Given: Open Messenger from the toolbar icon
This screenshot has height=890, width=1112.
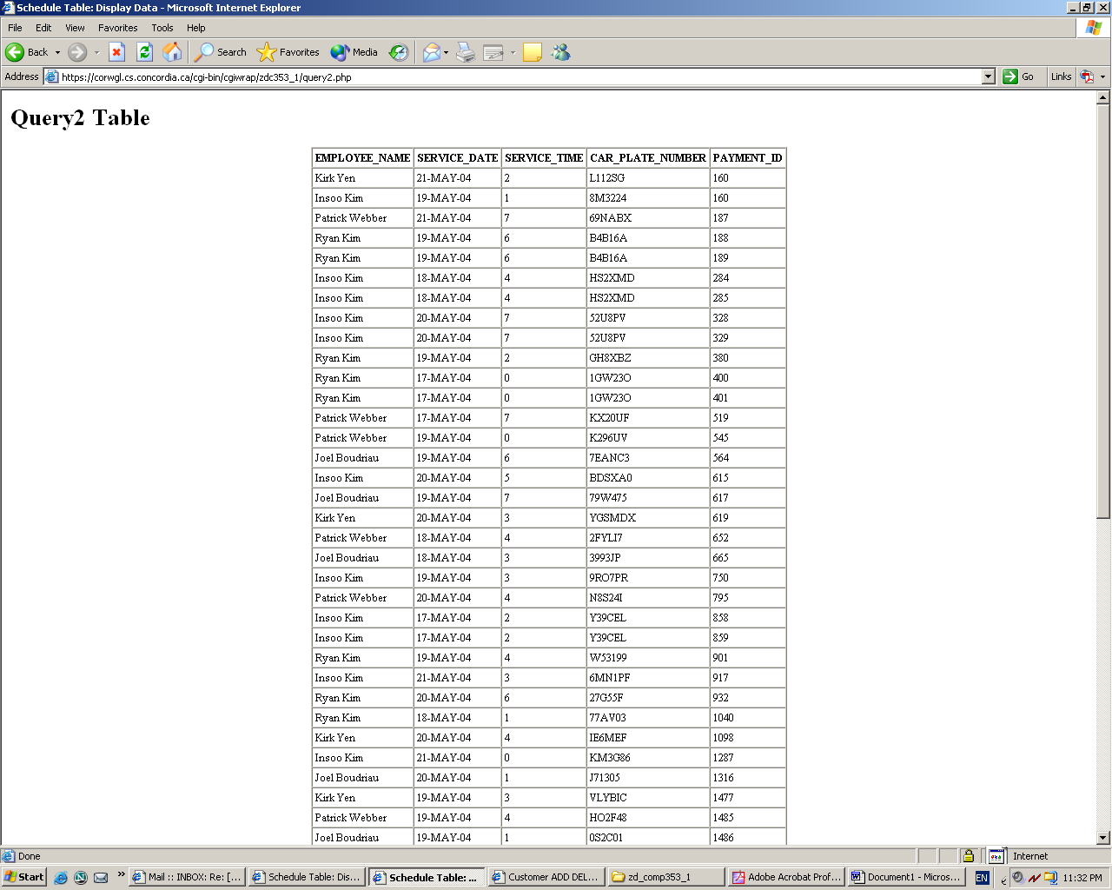Looking at the screenshot, I should pos(561,52).
